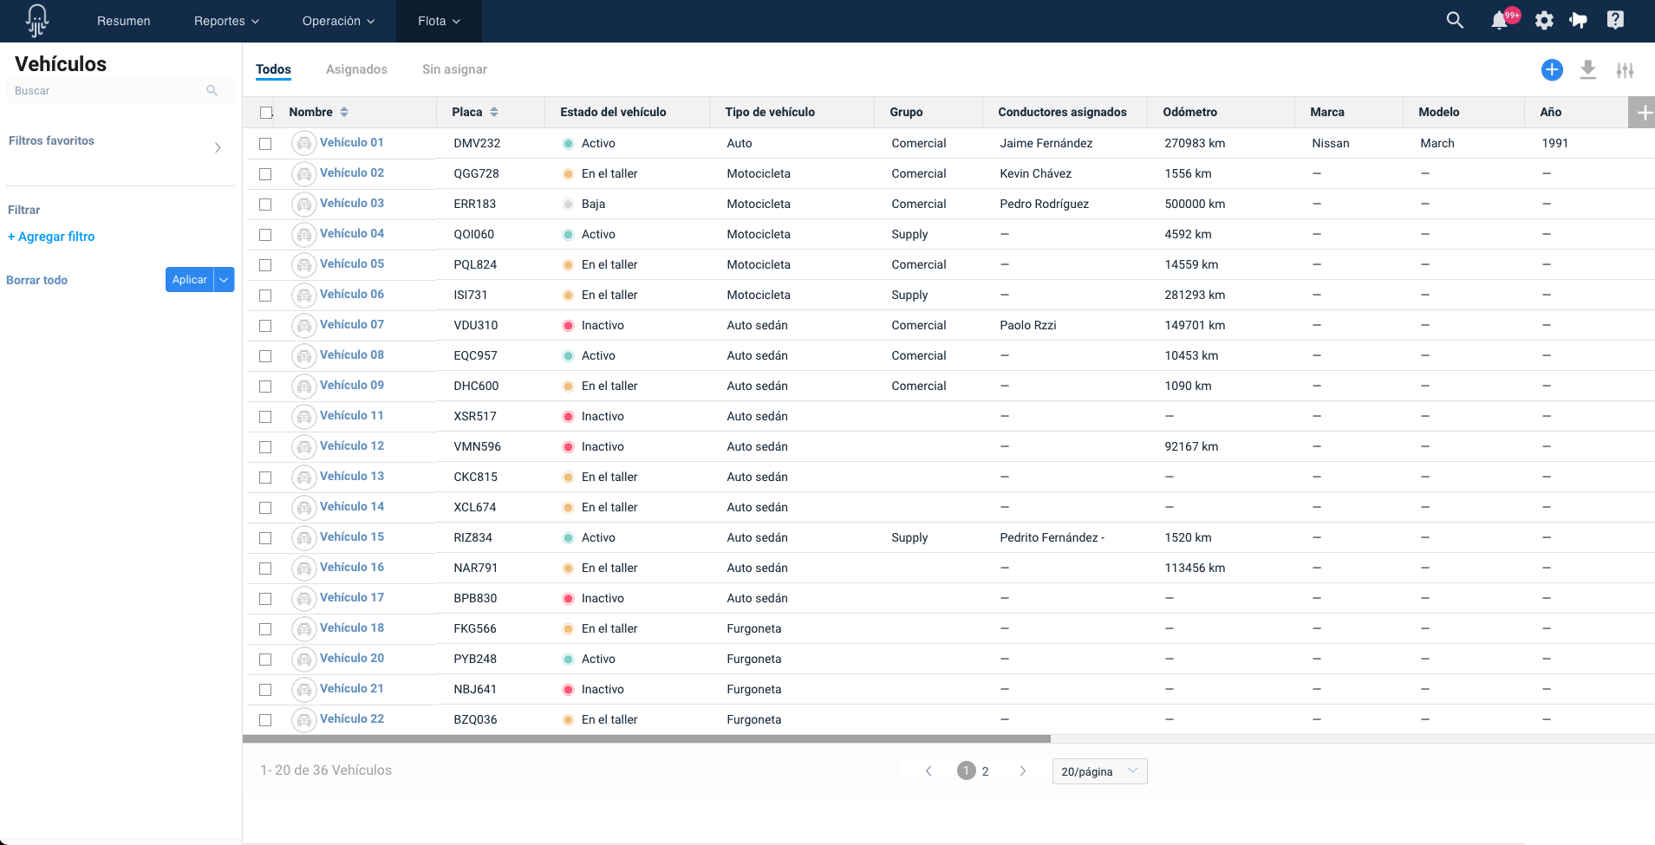Viewport: 1655px width, 845px height.
Task: Check the Vehículo 22 row checkbox
Action: [x=265, y=720]
